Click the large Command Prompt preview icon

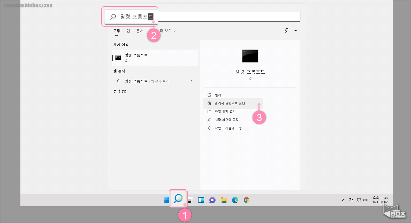tap(250, 56)
